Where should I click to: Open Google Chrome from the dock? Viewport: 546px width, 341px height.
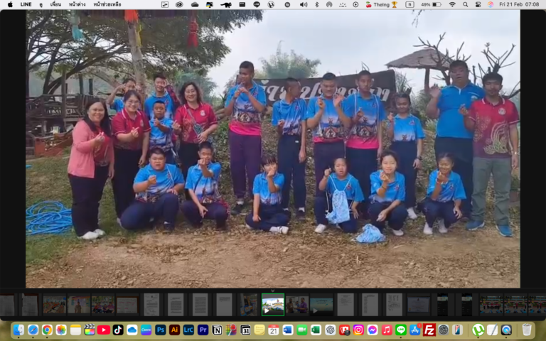pos(47,330)
